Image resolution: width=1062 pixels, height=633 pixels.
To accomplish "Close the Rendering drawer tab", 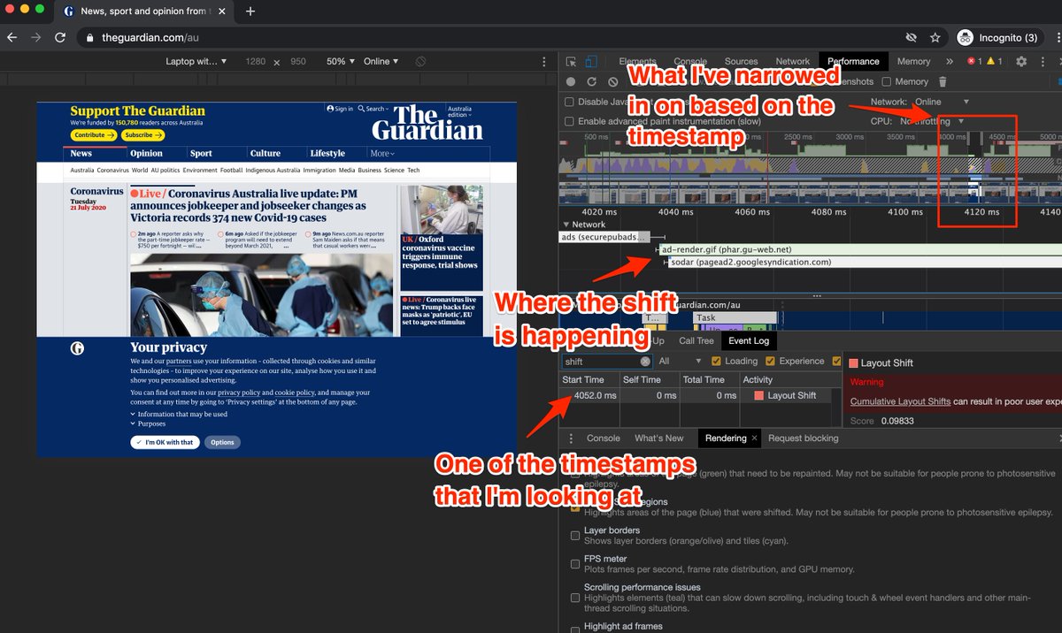I will 754,438.
